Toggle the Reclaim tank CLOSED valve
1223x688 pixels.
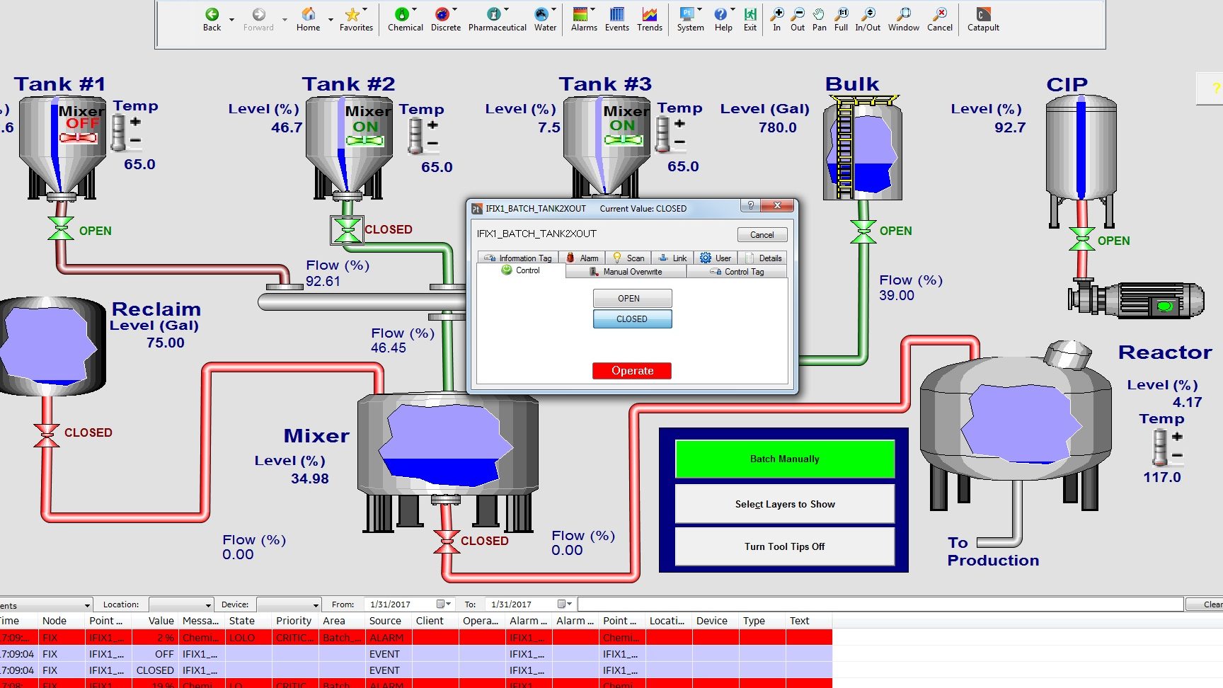(47, 433)
